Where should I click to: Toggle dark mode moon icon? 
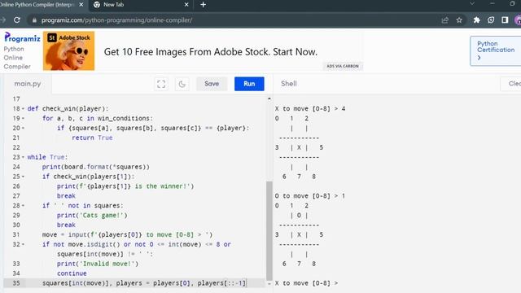point(182,84)
